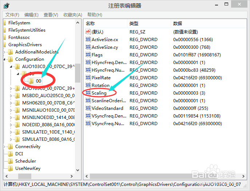
Task: Click the folder icon of DCI
Action: click(x=10, y=154)
